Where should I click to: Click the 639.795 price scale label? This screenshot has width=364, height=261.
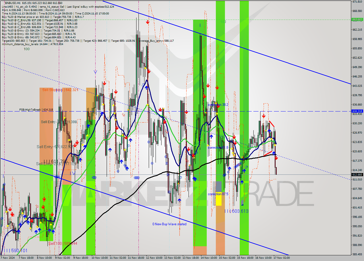coord(357,95)
